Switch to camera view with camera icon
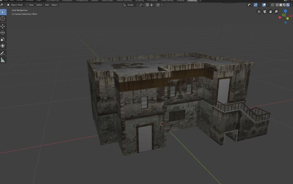This screenshot has height=184, width=293. [x=265, y=12]
